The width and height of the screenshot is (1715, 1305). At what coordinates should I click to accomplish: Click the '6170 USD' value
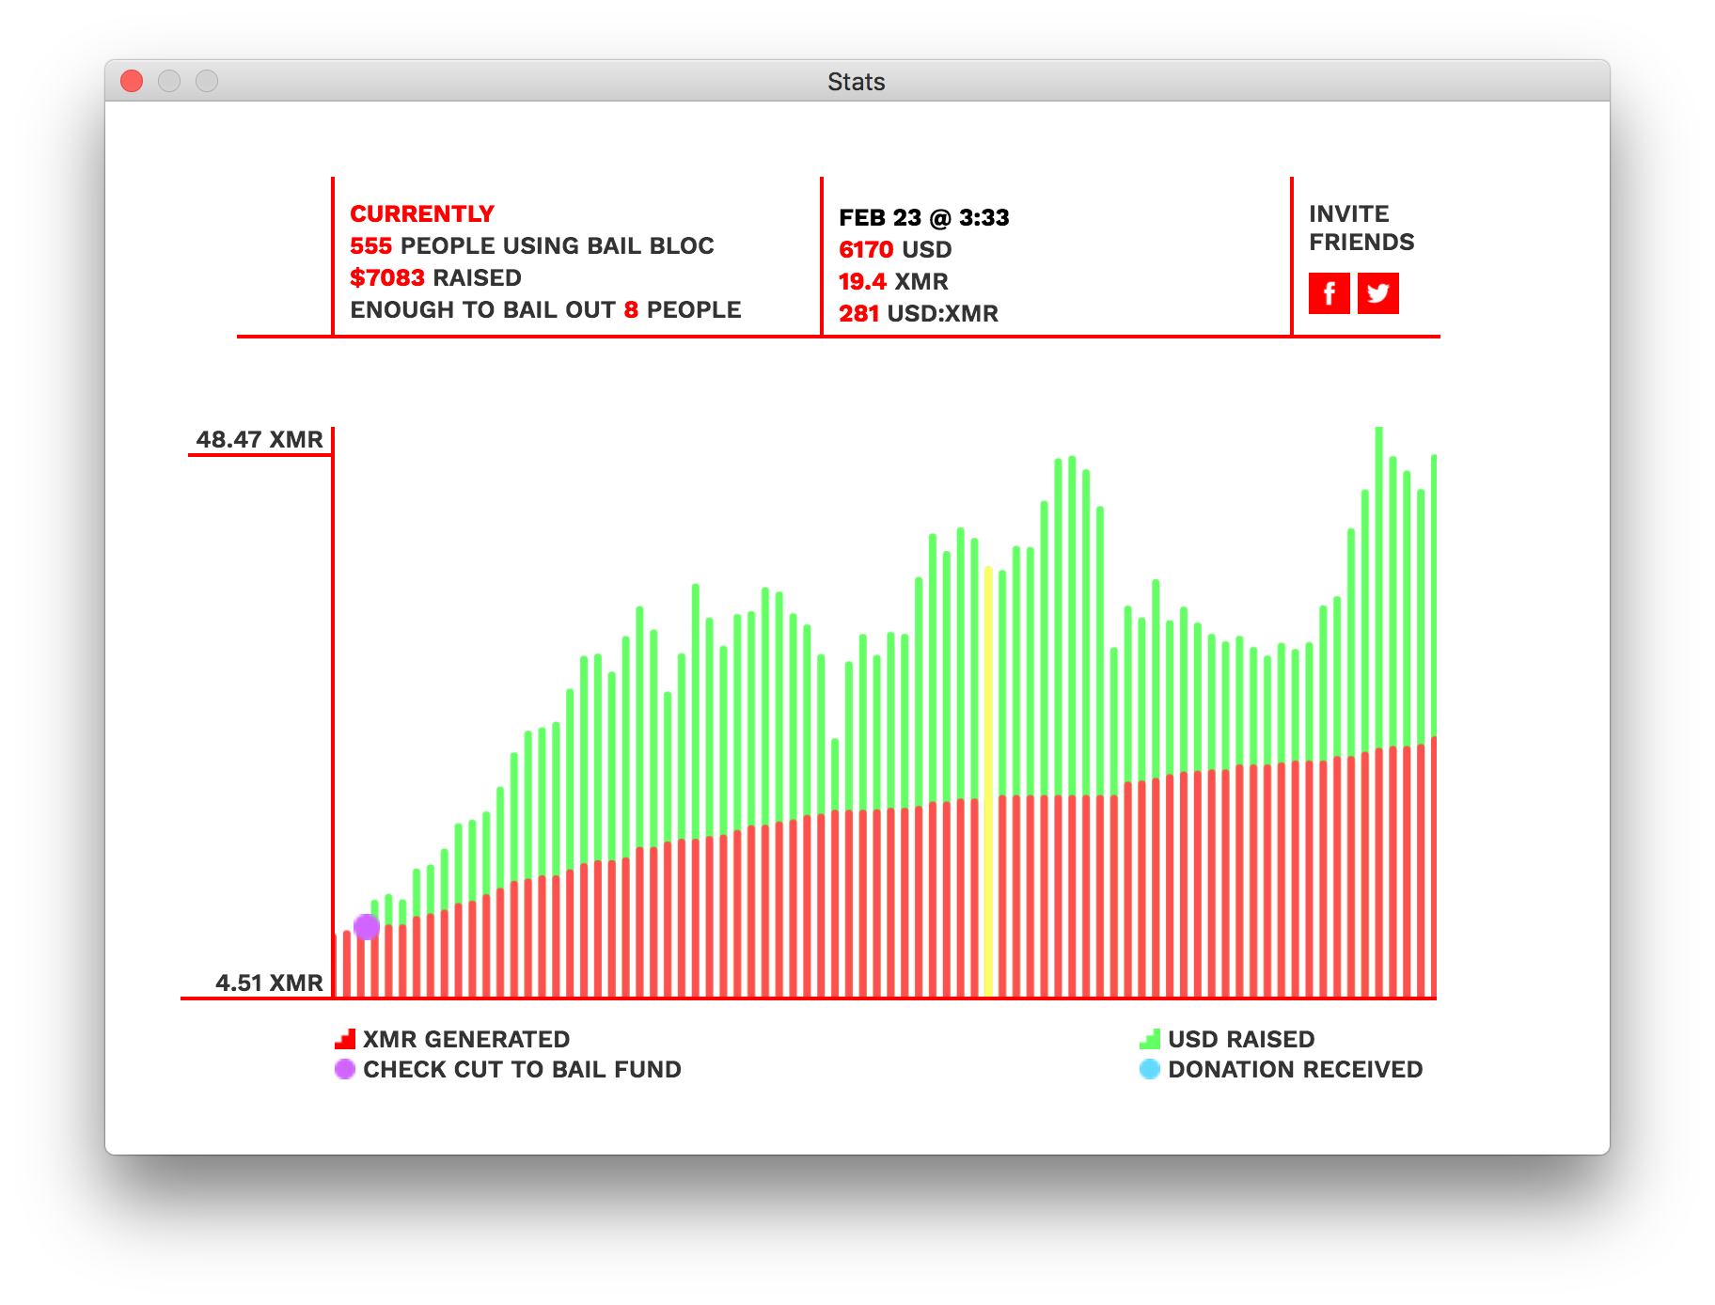coord(895,250)
